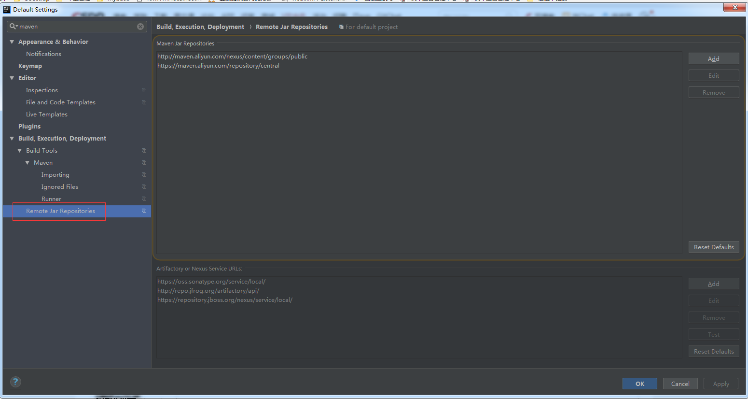This screenshot has width=748, height=399.
Task: Add an Artifactory or Nexus service URL
Action: tap(714, 284)
